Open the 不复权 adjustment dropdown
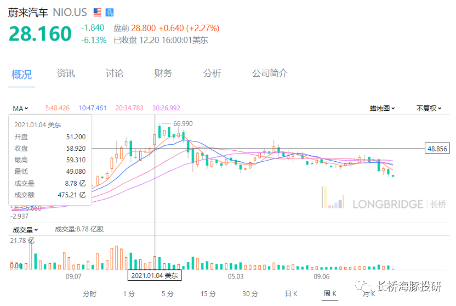The image size is (456, 306). pyautogui.click(x=429, y=108)
